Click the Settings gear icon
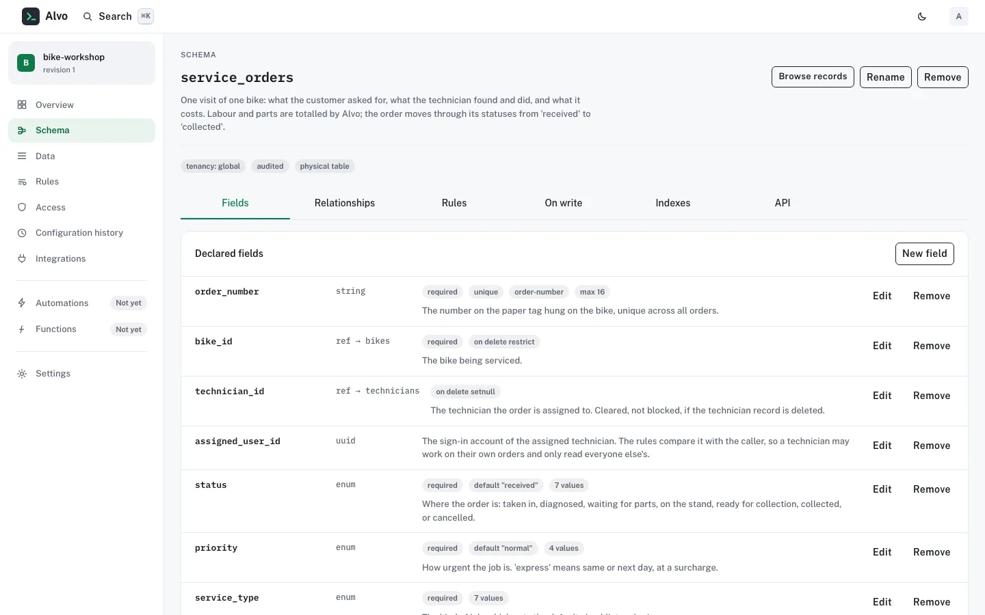The image size is (985, 615). 22,374
